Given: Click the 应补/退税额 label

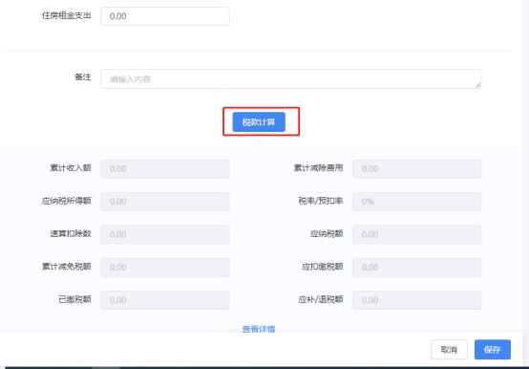Looking at the screenshot, I should click(321, 299).
